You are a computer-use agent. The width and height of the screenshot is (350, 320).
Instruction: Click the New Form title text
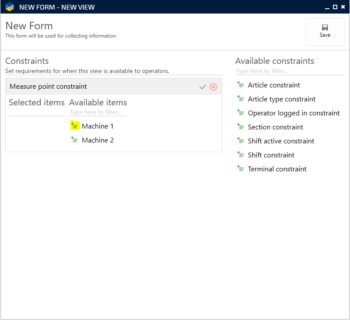(29, 26)
